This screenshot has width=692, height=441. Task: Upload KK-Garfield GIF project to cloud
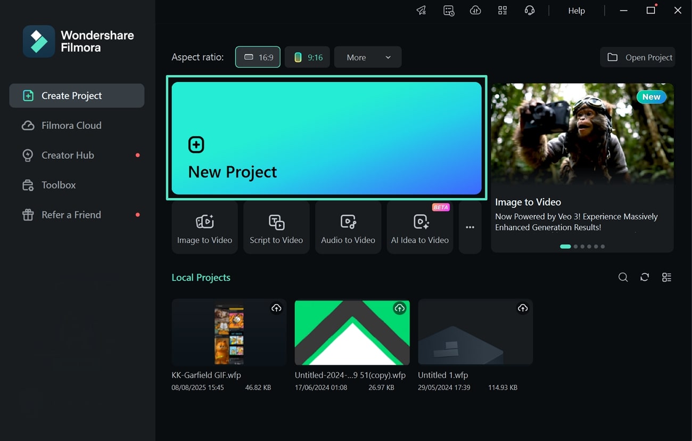coord(276,308)
